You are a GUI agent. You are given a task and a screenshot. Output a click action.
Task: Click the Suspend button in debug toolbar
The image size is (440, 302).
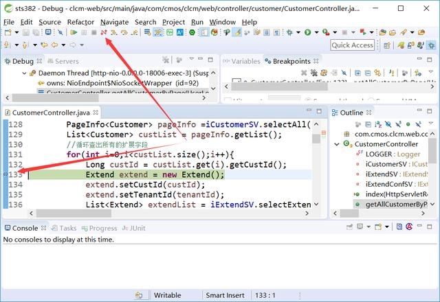pos(84,32)
